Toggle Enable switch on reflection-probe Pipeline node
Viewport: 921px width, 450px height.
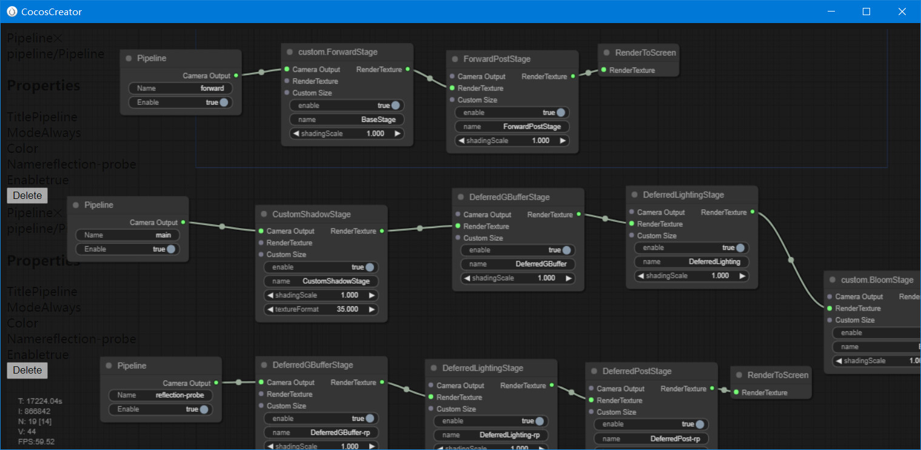204,409
